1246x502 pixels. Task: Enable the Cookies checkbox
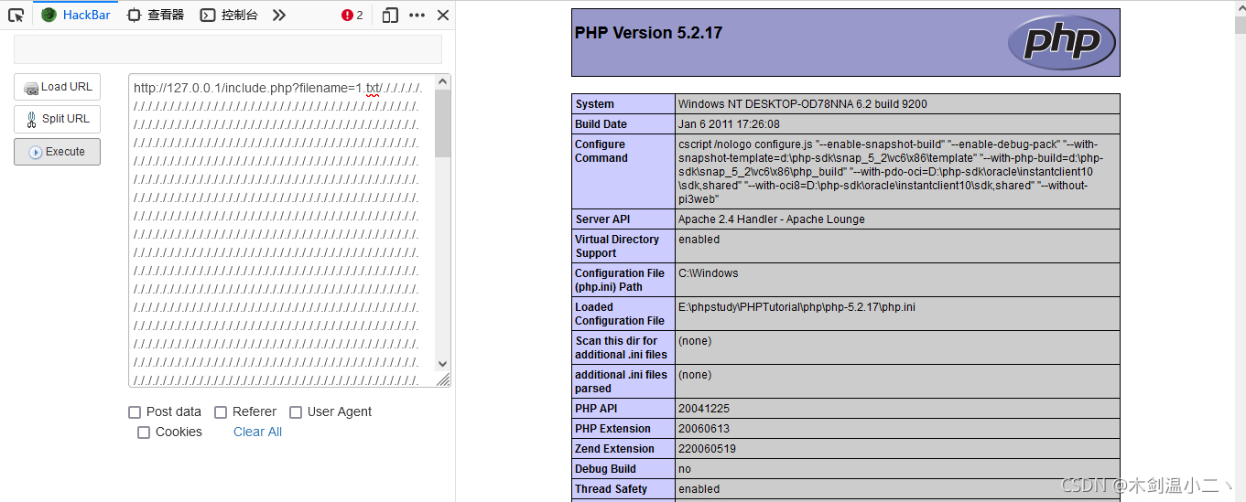144,433
